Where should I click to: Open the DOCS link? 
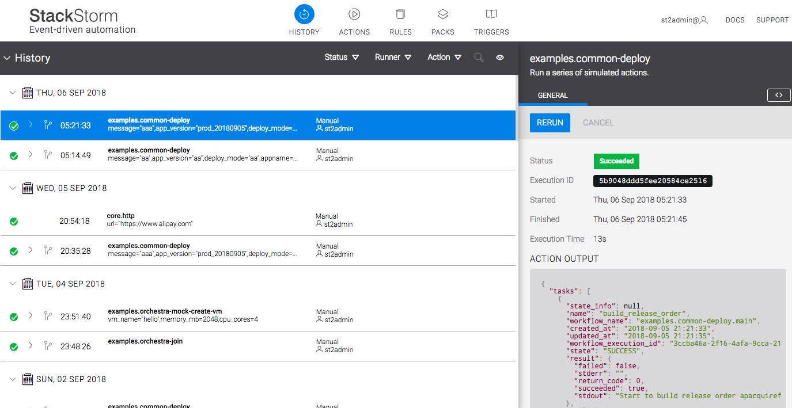[x=734, y=19]
